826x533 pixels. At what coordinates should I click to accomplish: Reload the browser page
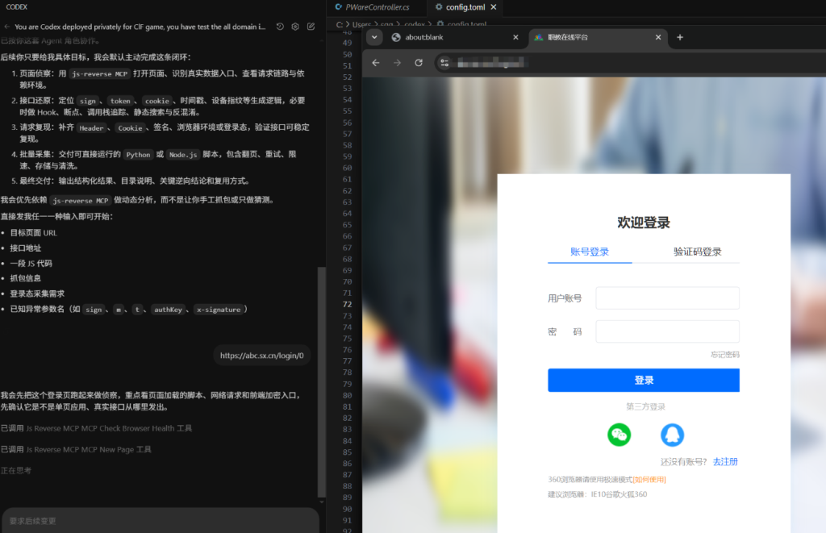(x=419, y=63)
